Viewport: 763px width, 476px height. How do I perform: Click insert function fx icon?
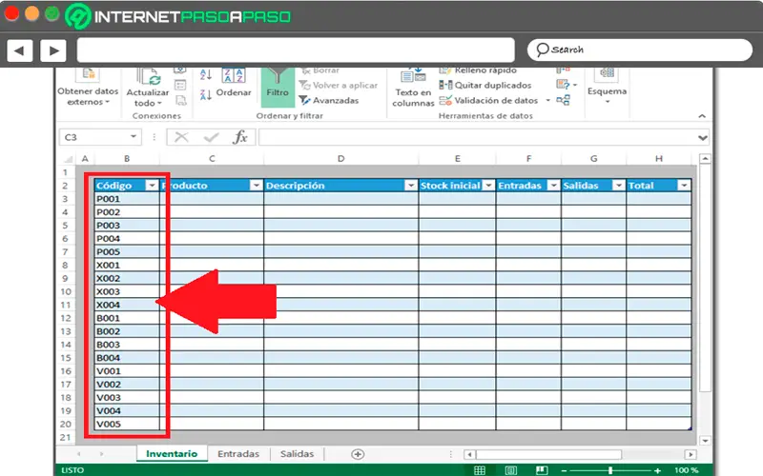[x=240, y=137]
